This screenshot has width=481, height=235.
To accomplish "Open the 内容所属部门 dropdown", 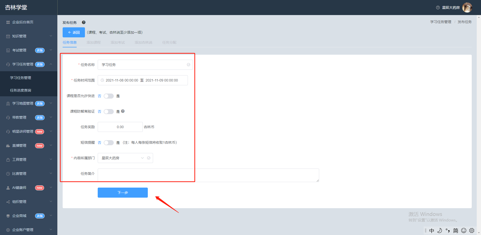I will (x=125, y=158).
